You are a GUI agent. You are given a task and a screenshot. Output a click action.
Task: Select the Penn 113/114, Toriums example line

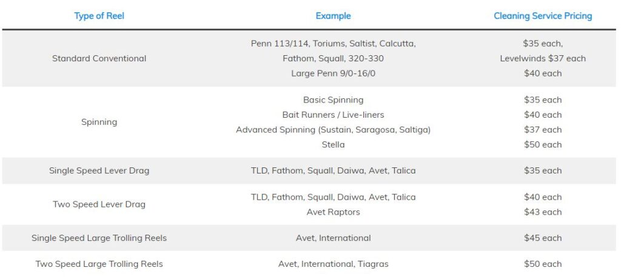click(x=333, y=43)
